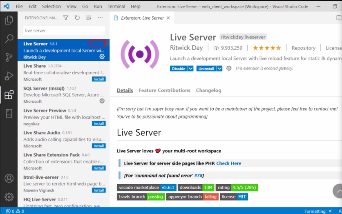Open the License link
342x214 pixels.
334,48
